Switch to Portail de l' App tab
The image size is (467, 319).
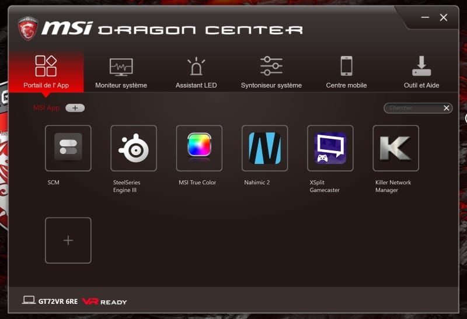(x=46, y=71)
